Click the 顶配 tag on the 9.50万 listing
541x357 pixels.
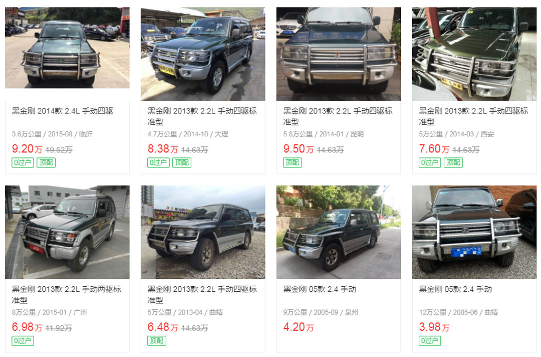(x=293, y=162)
